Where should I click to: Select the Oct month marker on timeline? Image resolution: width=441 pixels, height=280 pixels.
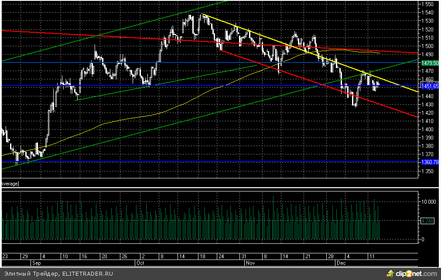[140, 263]
